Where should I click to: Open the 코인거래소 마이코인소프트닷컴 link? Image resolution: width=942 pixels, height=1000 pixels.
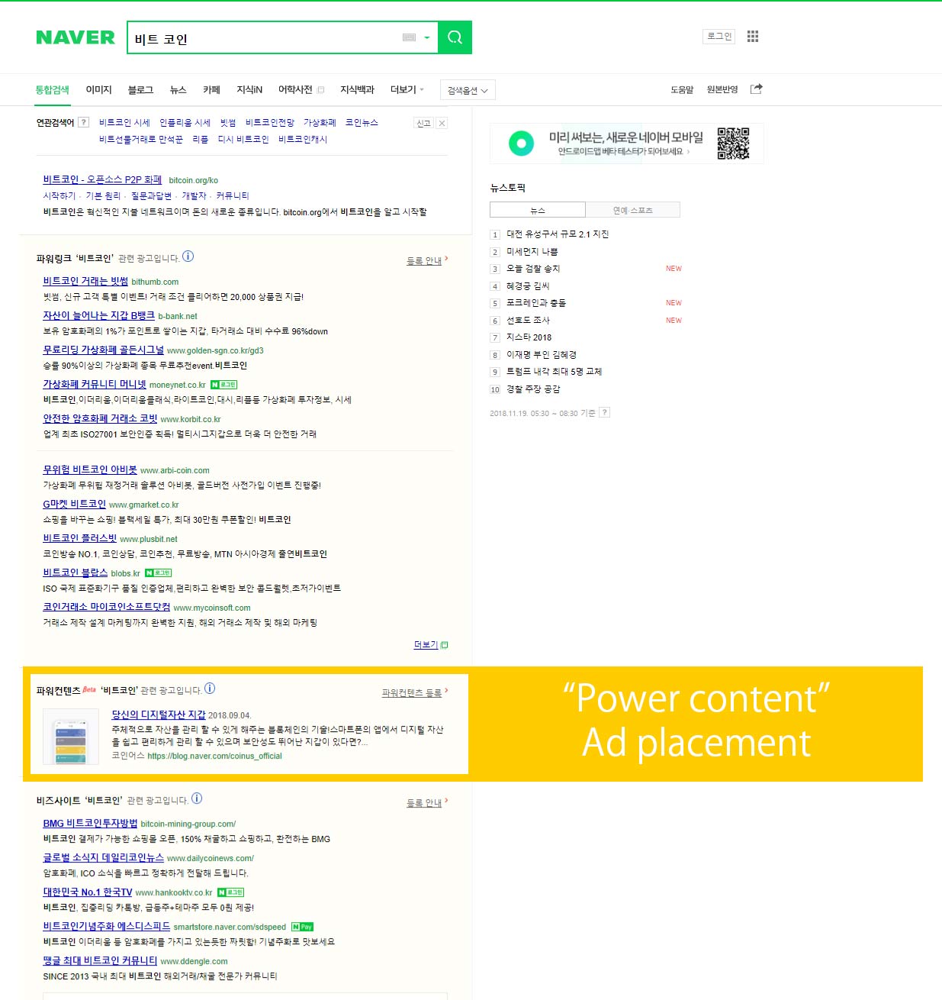[x=107, y=608]
